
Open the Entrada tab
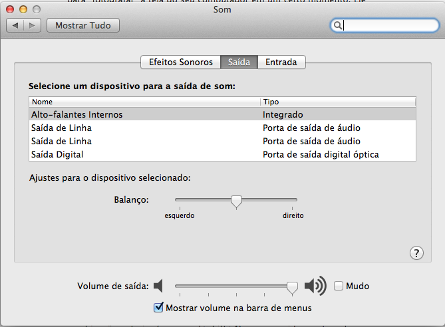pos(281,62)
